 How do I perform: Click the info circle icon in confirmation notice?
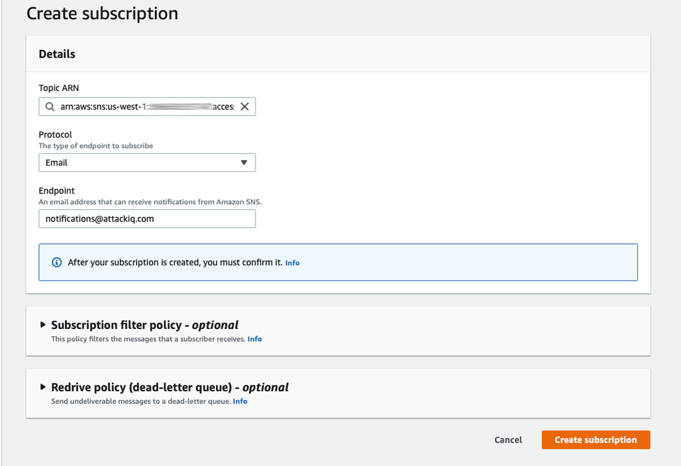point(56,263)
